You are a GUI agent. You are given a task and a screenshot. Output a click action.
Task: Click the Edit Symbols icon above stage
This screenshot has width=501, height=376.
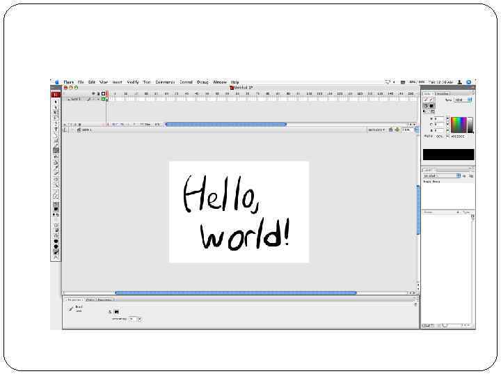click(x=397, y=130)
